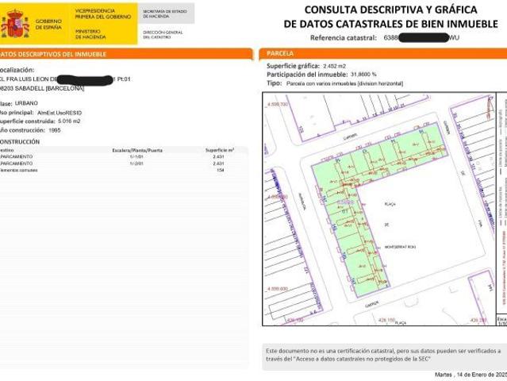Viewport: 507px width, 381px height.
Task: Click the Participación del inmueble value 31,8600 %
Action: coord(363,75)
